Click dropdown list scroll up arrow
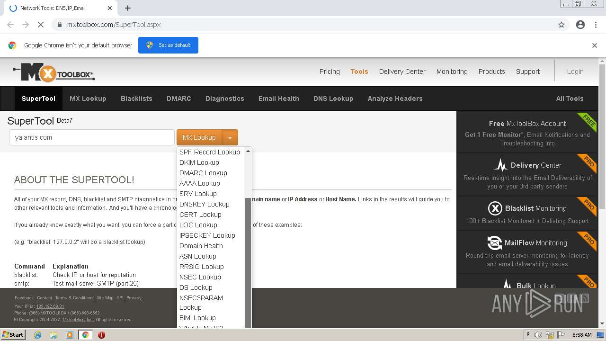 tap(248, 151)
